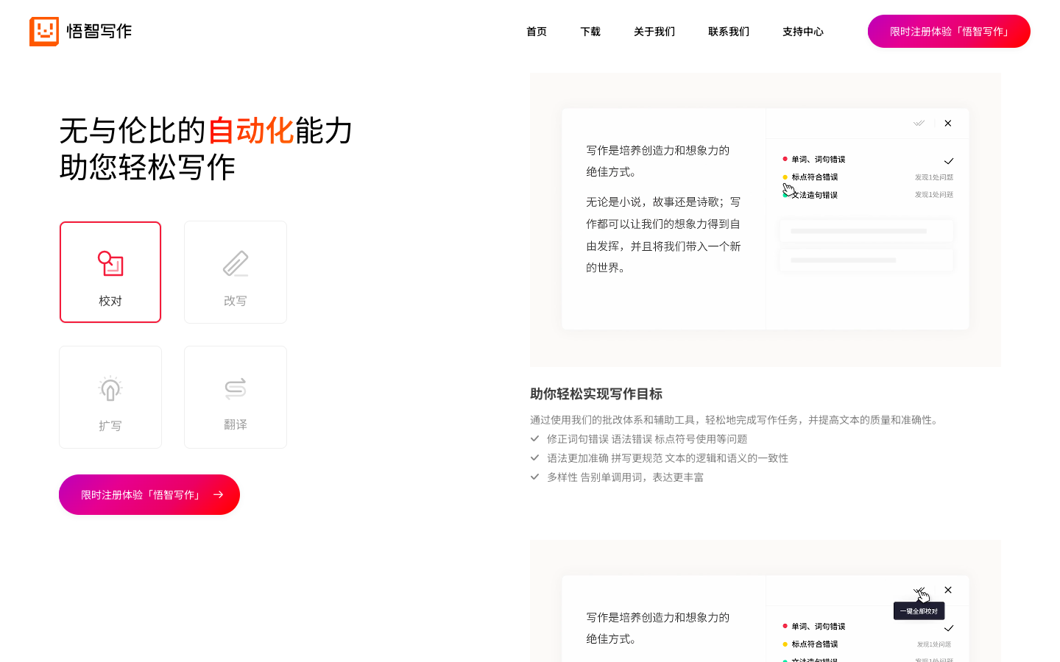Click the left-side 限时注册体验 button with arrow
The image size is (1060, 662).
click(x=149, y=495)
